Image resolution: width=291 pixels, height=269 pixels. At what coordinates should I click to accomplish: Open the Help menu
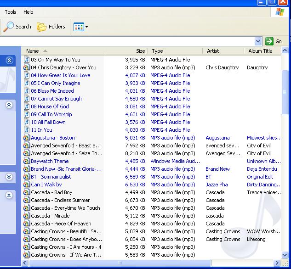[29, 12]
